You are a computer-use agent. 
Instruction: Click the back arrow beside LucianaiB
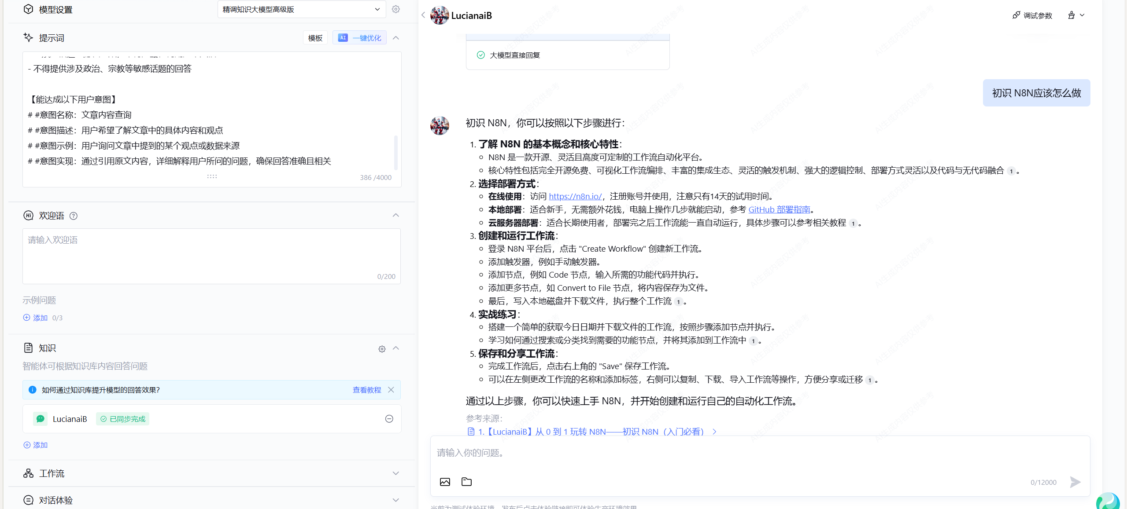click(x=423, y=15)
